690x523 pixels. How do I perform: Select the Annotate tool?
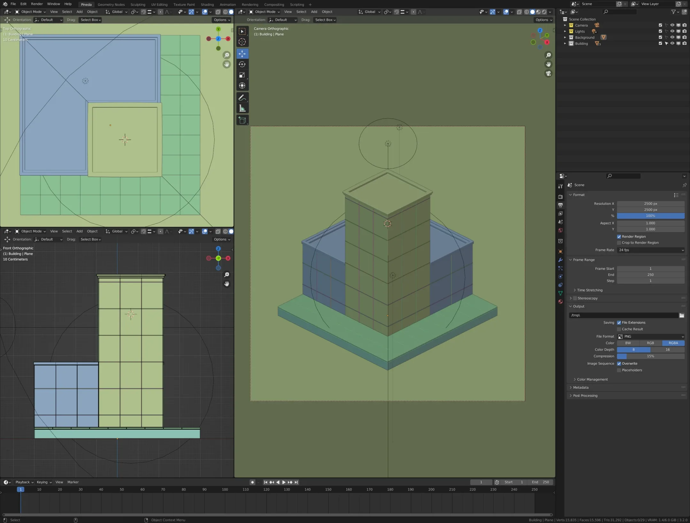coord(242,98)
